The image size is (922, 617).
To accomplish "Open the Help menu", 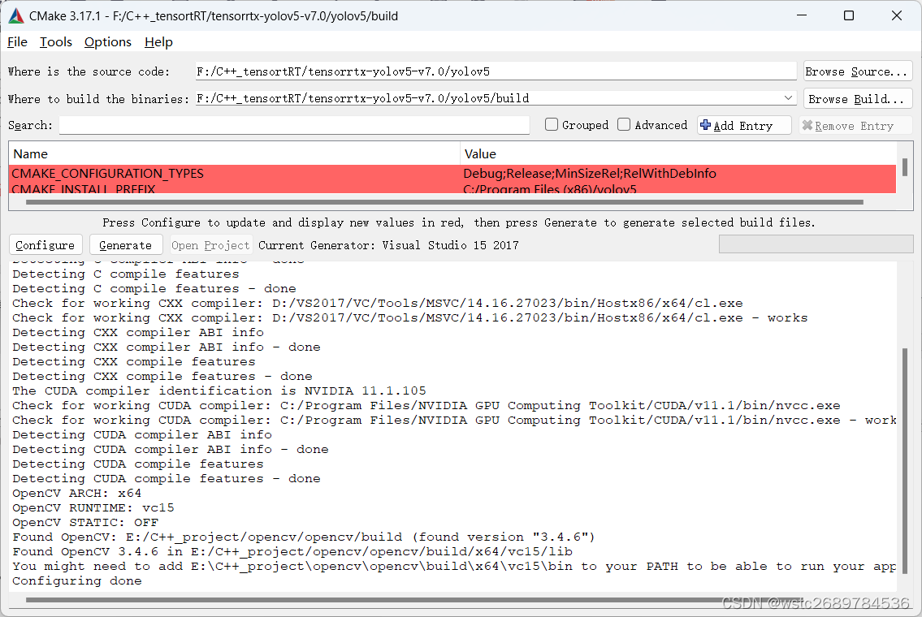I will [158, 41].
